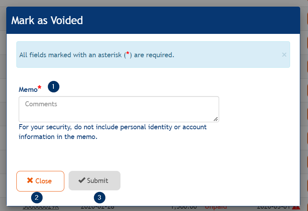The image size is (308, 211).
Task: Click the X icon on Close button
Action: pos(30,181)
